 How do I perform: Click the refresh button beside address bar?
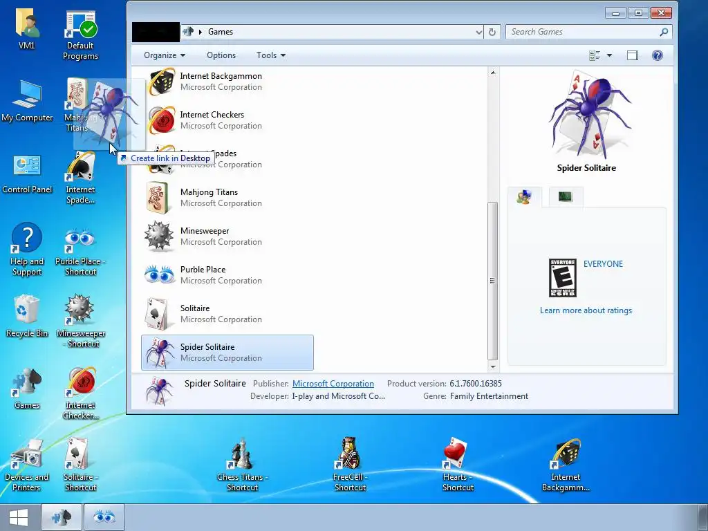(492, 32)
